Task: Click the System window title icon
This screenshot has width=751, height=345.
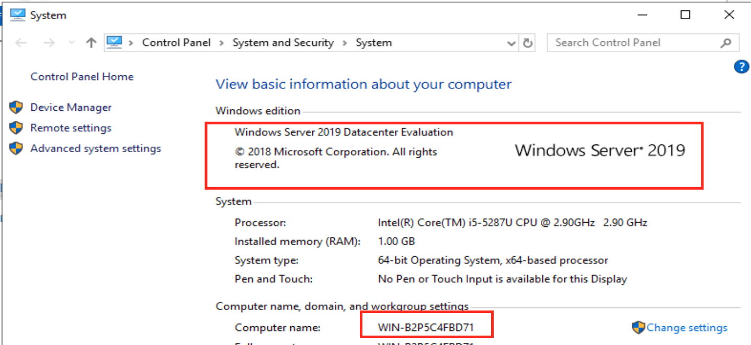Action: pyautogui.click(x=17, y=15)
